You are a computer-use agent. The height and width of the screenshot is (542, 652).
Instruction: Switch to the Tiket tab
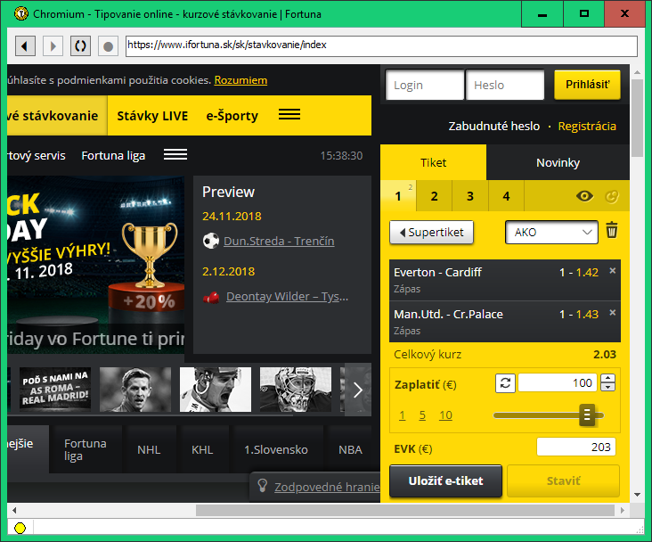pyautogui.click(x=433, y=162)
